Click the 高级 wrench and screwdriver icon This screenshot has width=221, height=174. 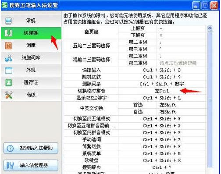(x=8, y=95)
